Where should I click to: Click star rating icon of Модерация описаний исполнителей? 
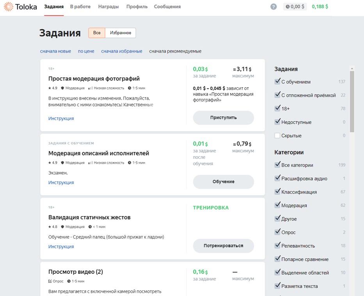pyautogui.click(x=50, y=163)
